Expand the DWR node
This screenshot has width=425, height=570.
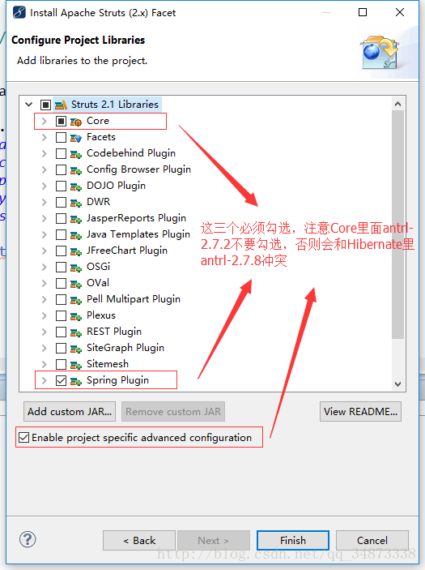(x=45, y=202)
